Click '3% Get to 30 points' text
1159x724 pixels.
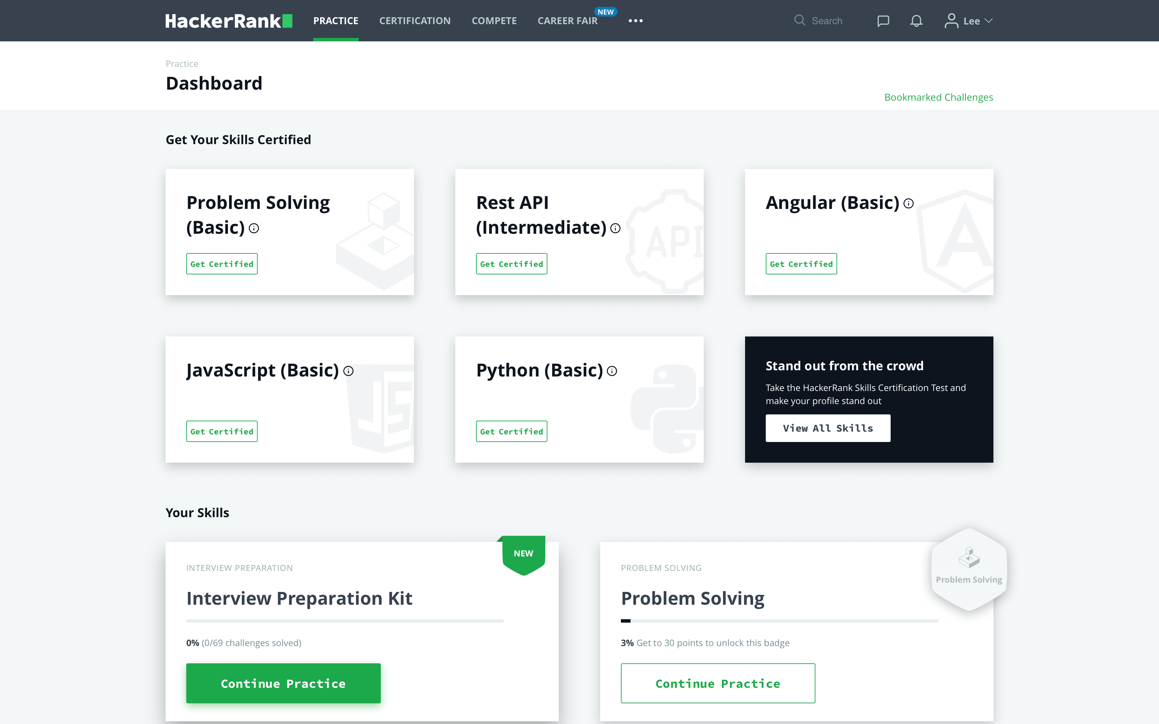(x=705, y=643)
